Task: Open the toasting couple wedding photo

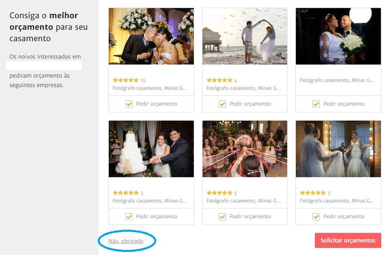Action: click(151, 36)
